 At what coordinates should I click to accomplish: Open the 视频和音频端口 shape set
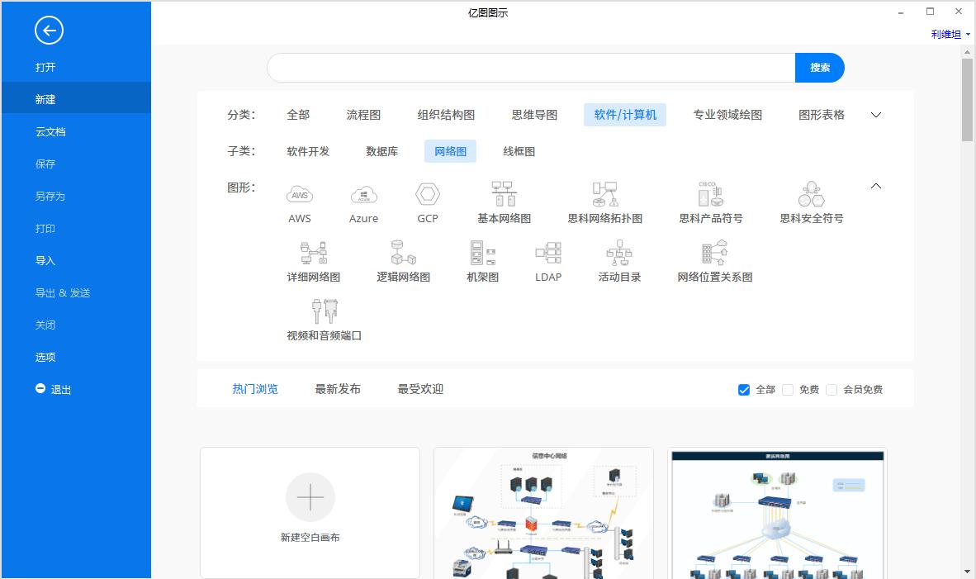[325, 312]
